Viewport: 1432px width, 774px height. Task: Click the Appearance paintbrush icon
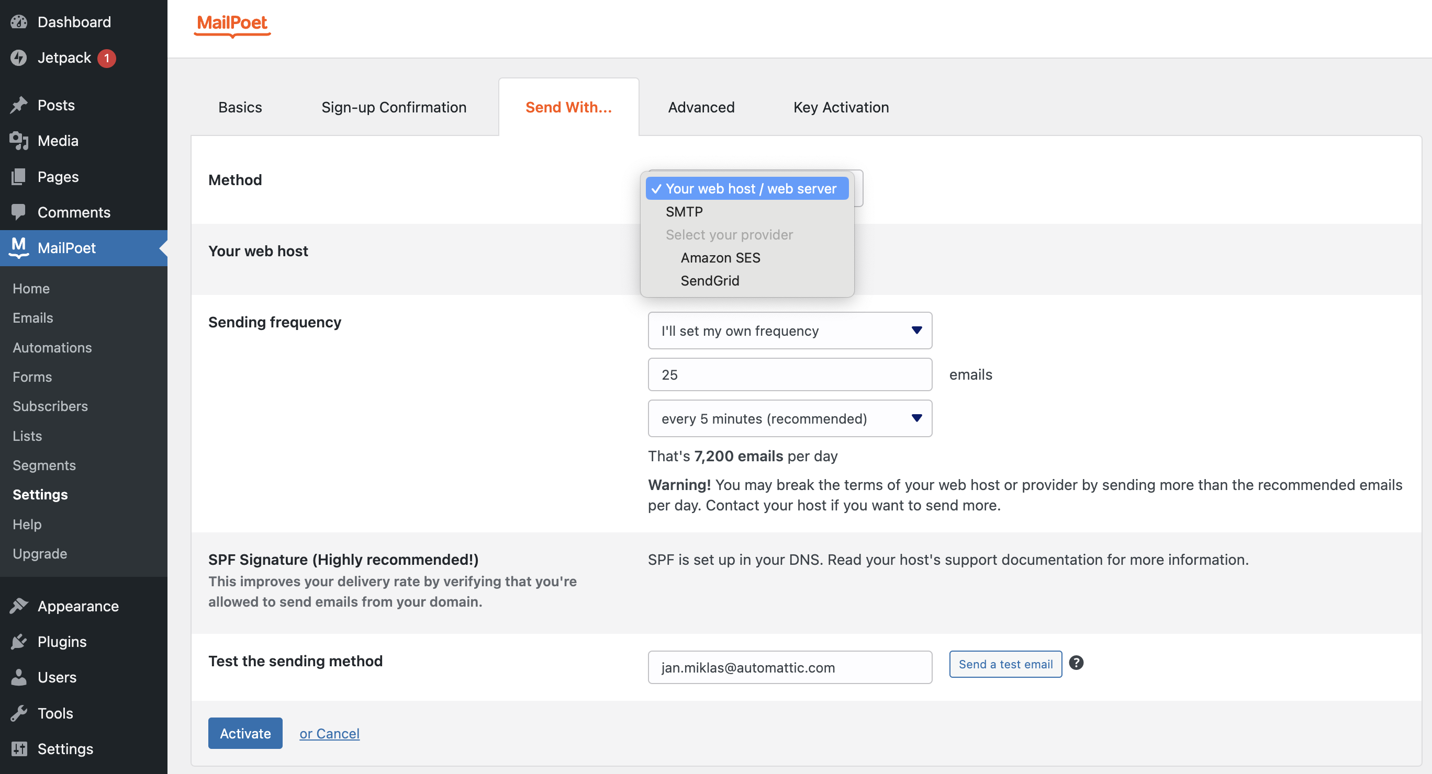click(19, 606)
